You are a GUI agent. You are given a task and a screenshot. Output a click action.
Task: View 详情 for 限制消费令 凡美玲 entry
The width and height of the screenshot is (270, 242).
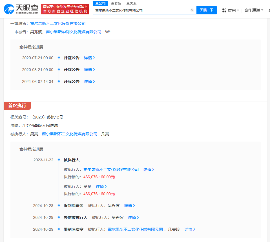190,229
